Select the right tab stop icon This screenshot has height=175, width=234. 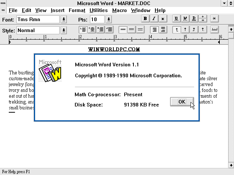pos(194,30)
